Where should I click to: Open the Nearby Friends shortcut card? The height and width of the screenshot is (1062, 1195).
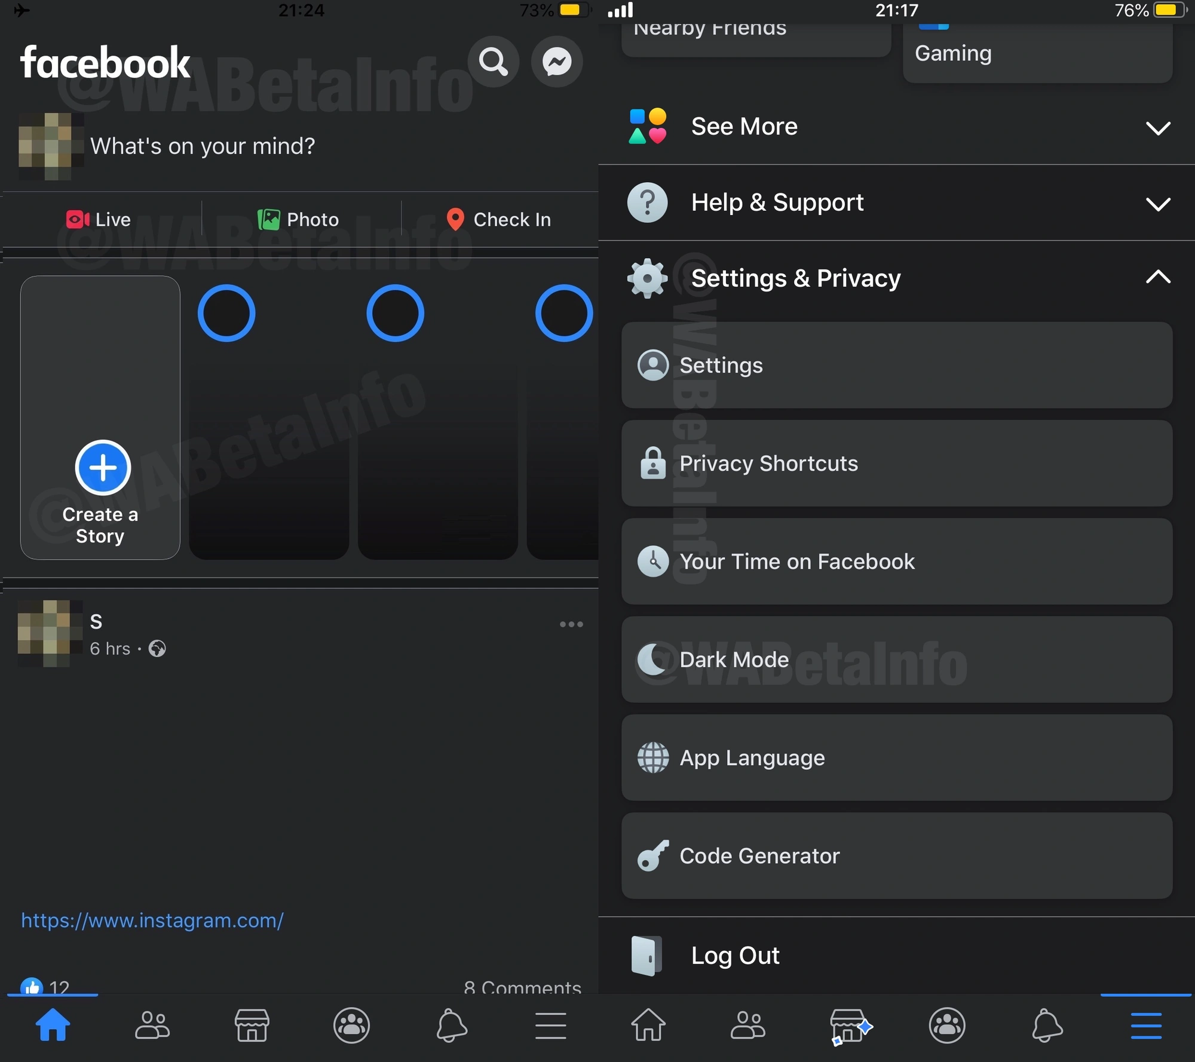point(756,39)
